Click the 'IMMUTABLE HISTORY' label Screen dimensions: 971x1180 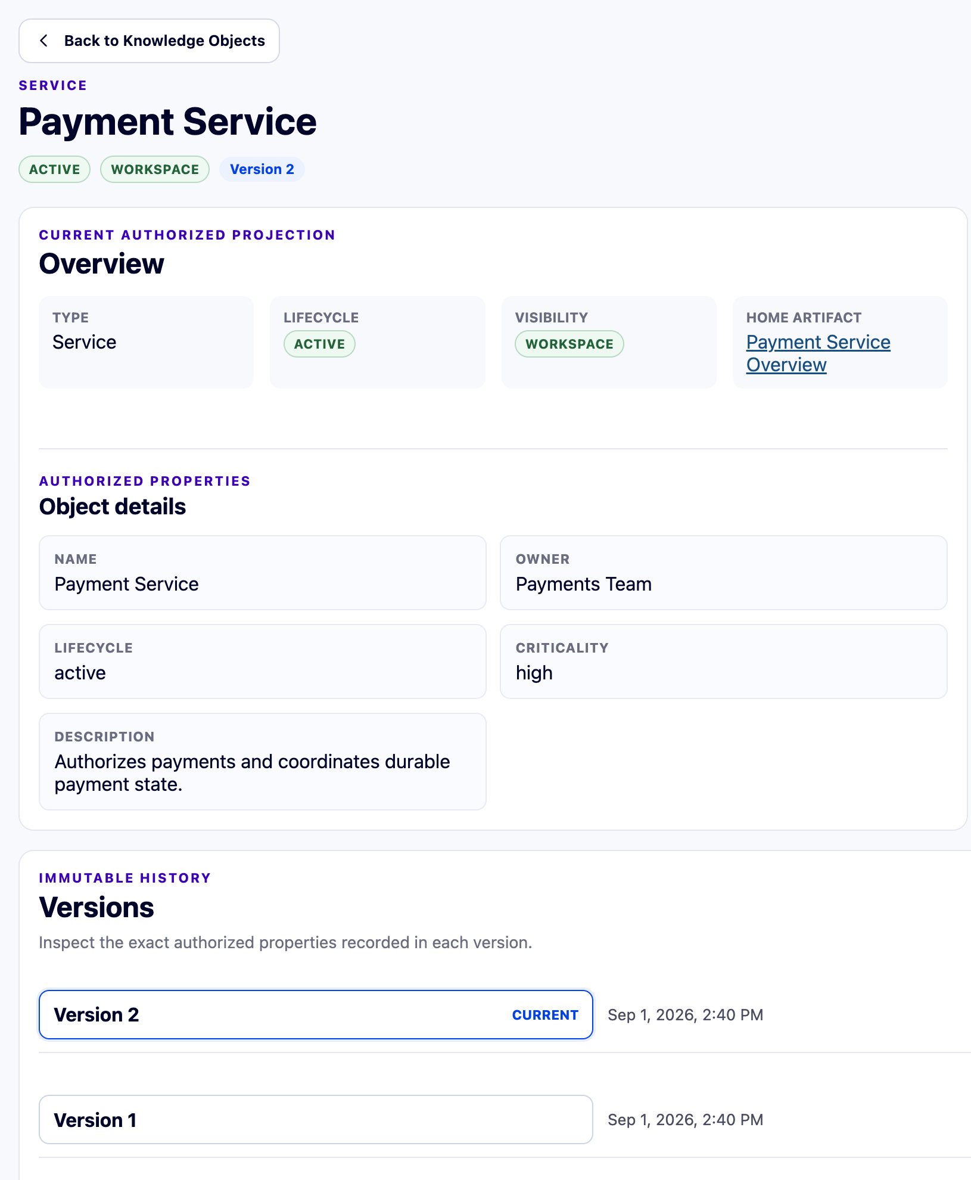click(125, 878)
